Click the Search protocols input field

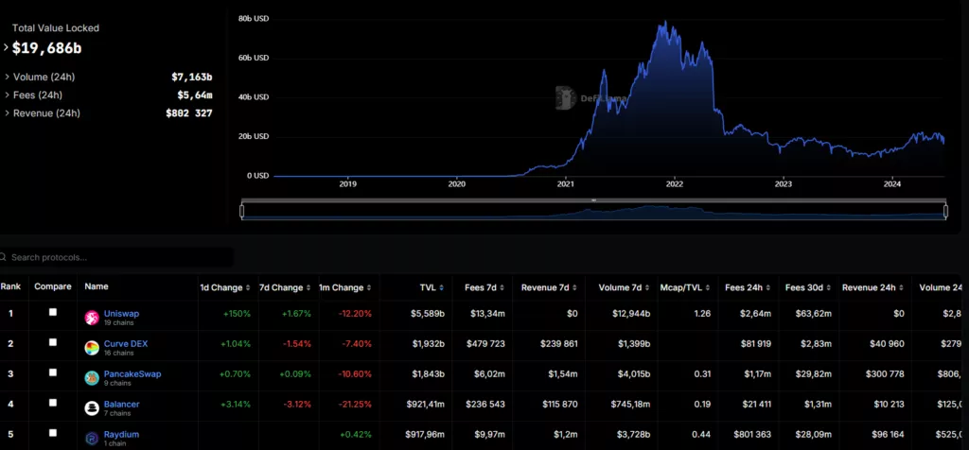point(116,257)
